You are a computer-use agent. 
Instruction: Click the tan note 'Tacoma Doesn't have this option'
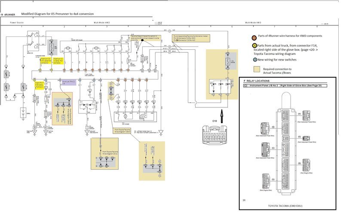[146, 38]
